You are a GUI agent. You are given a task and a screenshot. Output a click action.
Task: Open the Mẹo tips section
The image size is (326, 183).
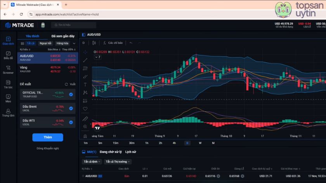click(x=8, y=98)
